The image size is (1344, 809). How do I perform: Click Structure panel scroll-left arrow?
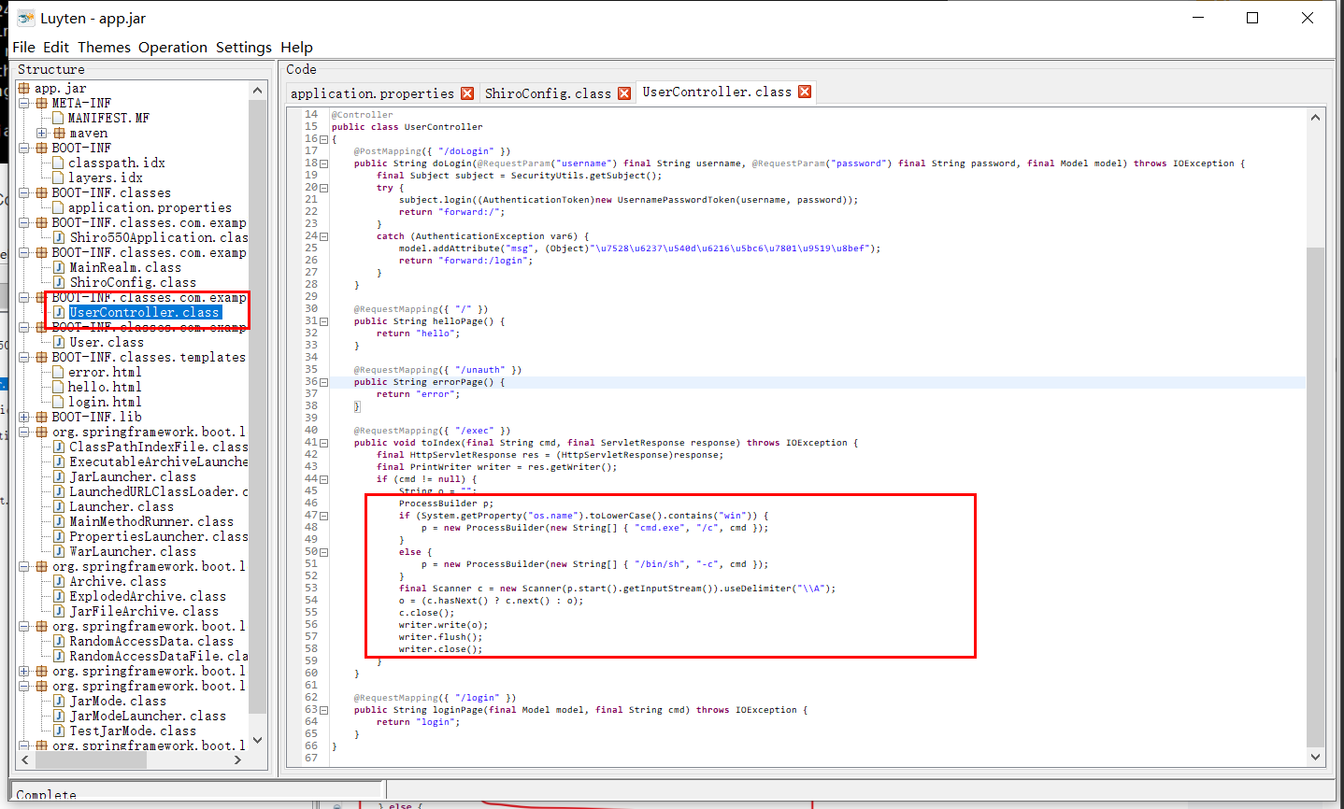[x=26, y=759]
